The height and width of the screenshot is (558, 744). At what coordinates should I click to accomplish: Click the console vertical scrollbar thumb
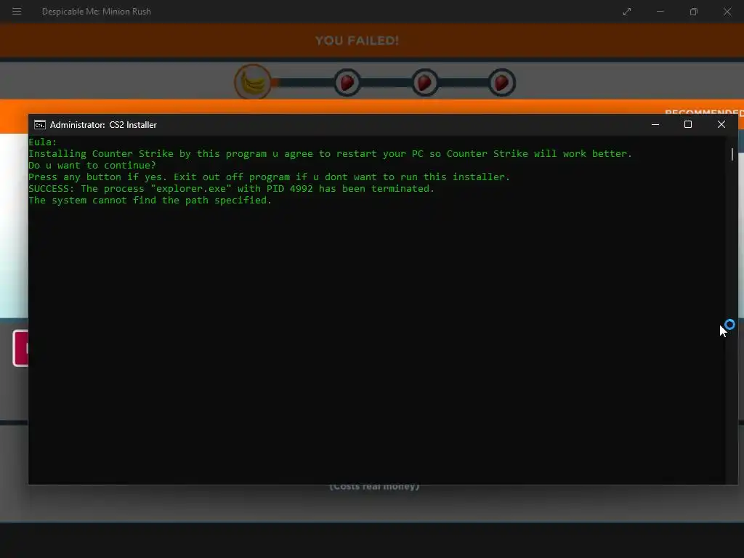tap(732, 154)
